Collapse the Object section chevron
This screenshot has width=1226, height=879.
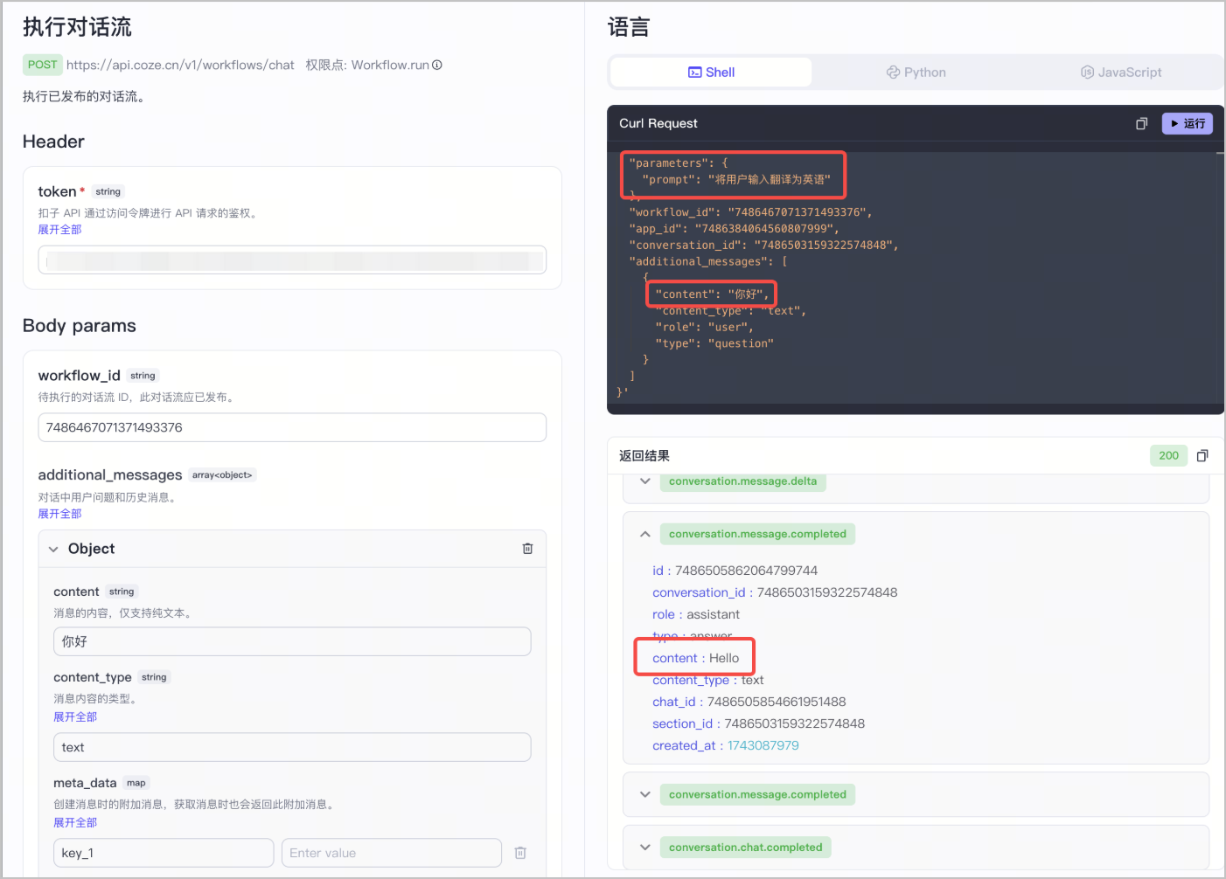point(53,549)
